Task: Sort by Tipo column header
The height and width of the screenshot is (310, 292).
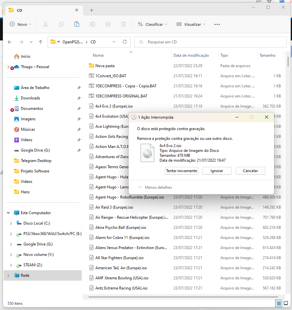Action: [x=224, y=55]
